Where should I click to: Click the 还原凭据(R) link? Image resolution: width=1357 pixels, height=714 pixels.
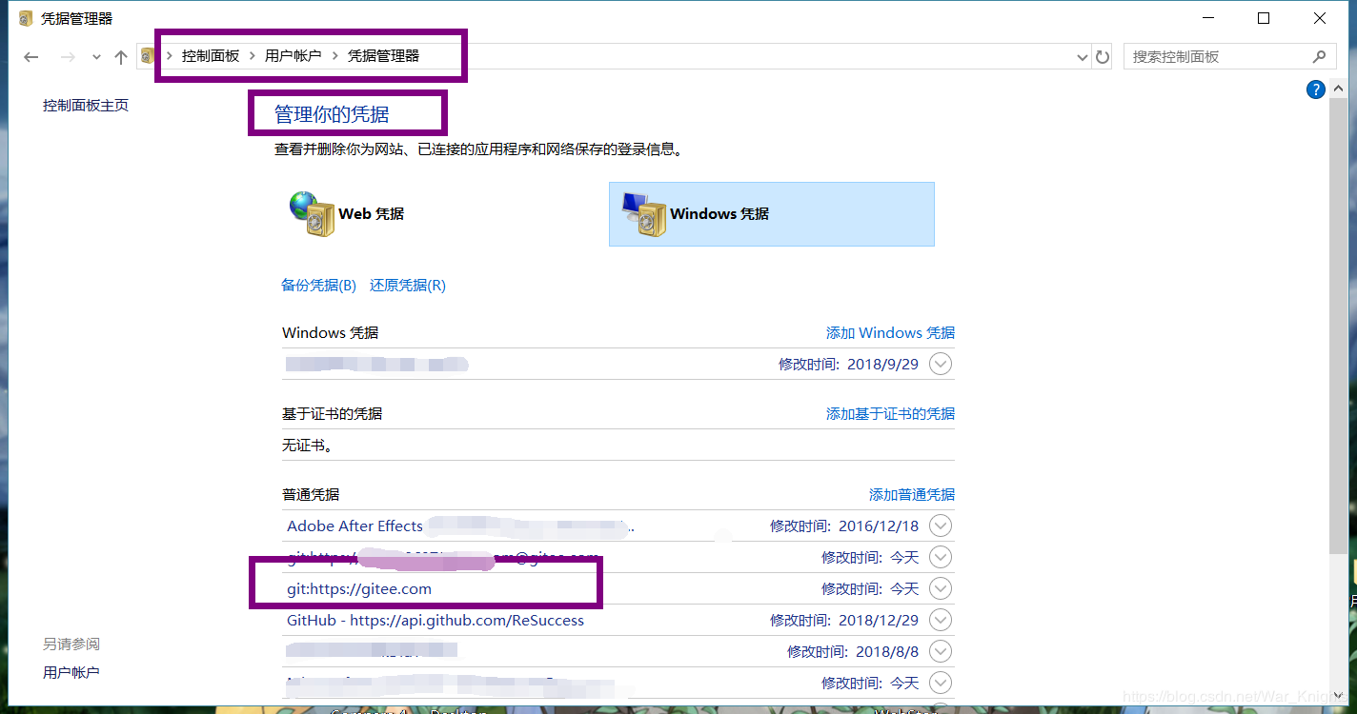pyautogui.click(x=408, y=286)
